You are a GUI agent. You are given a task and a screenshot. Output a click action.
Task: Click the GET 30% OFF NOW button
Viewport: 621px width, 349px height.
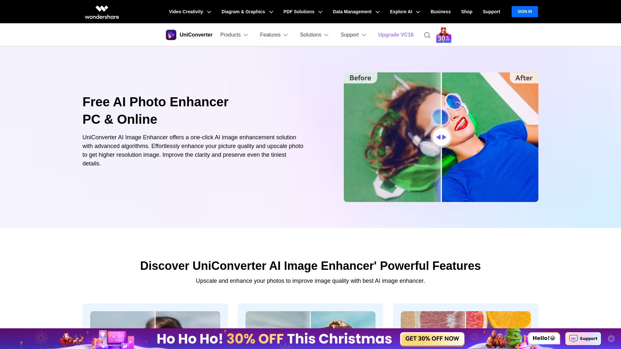432,339
